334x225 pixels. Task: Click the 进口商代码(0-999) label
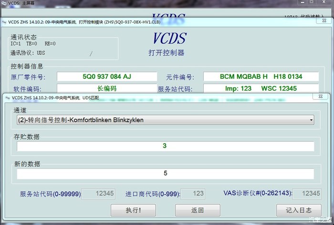tap(153, 194)
